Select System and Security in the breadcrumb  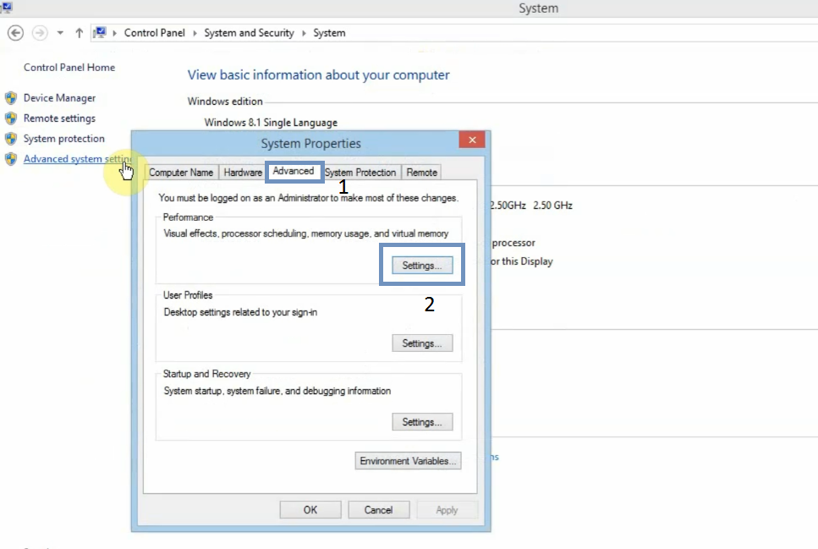point(249,33)
